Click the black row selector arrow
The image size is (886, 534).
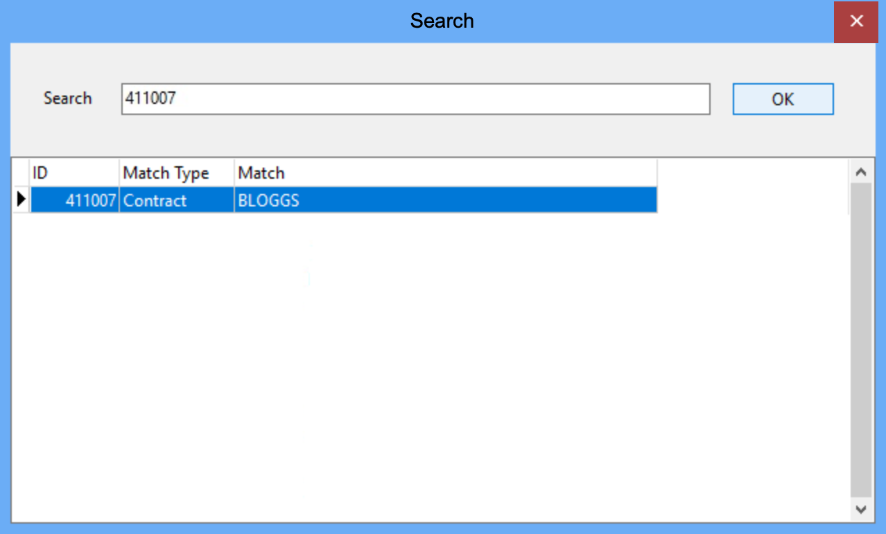pyautogui.click(x=21, y=200)
